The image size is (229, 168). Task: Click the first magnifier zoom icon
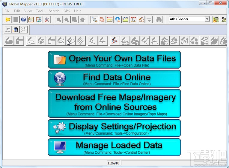click(59, 19)
